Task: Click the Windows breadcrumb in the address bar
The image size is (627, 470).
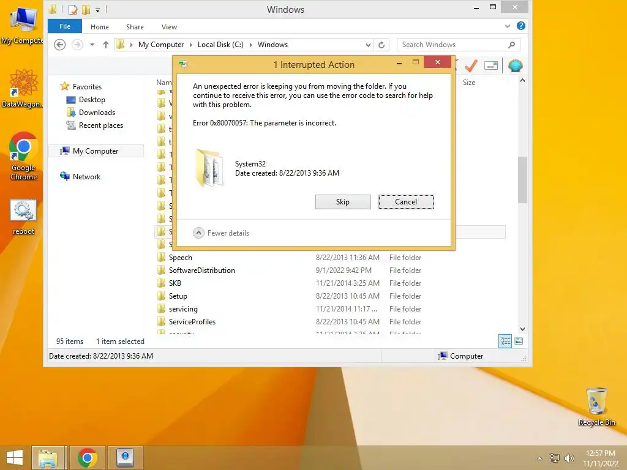Action: (272, 45)
